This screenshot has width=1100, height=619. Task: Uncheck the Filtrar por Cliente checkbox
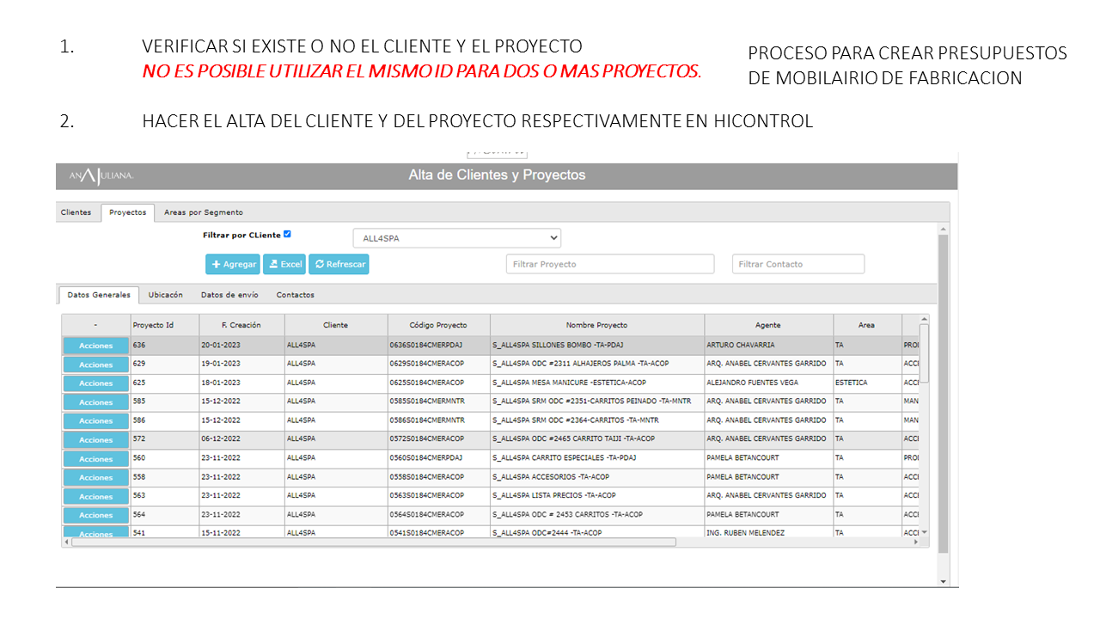(x=287, y=234)
